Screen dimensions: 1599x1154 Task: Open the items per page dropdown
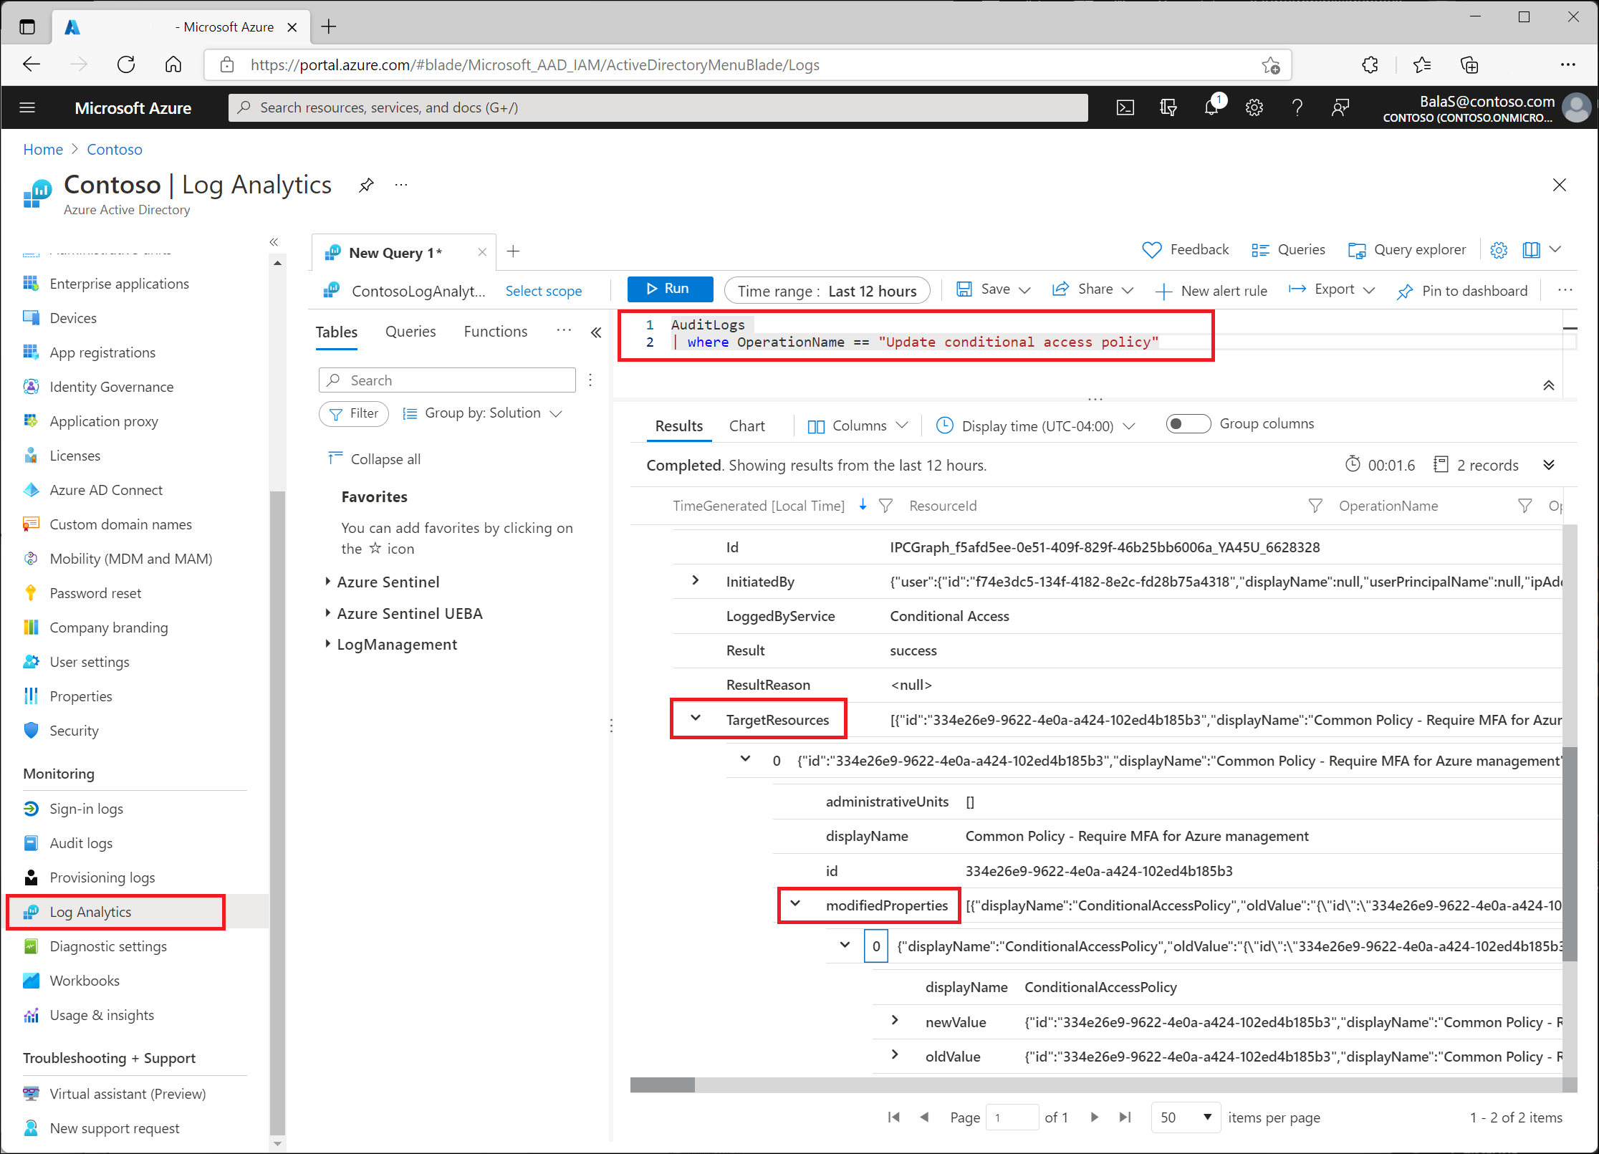1185,1117
